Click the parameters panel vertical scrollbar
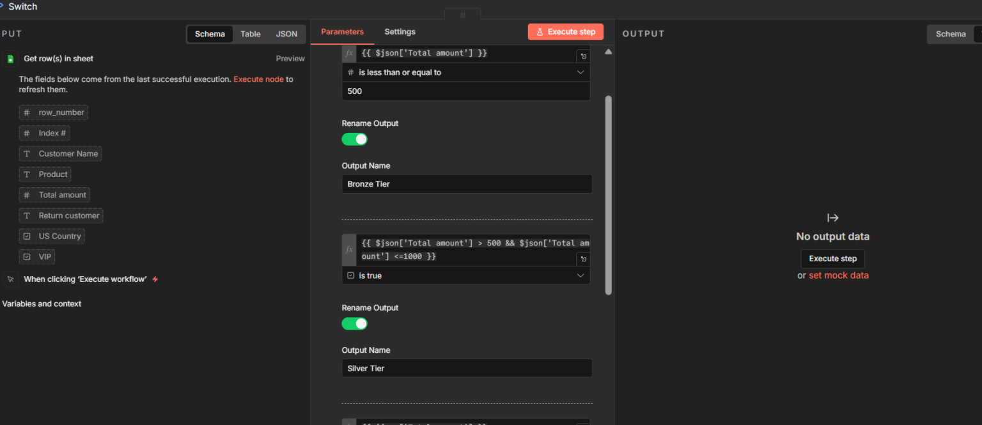 pos(609,195)
